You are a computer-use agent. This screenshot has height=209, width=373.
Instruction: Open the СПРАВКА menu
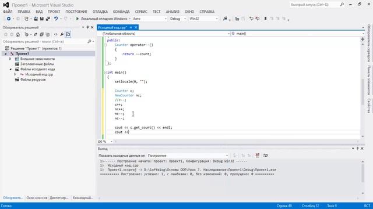207,12
